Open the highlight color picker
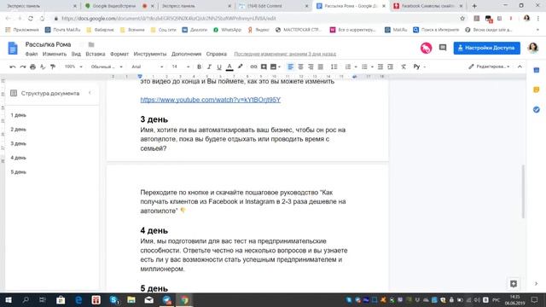The width and height of the screenshot is (546, 307). 240,67
